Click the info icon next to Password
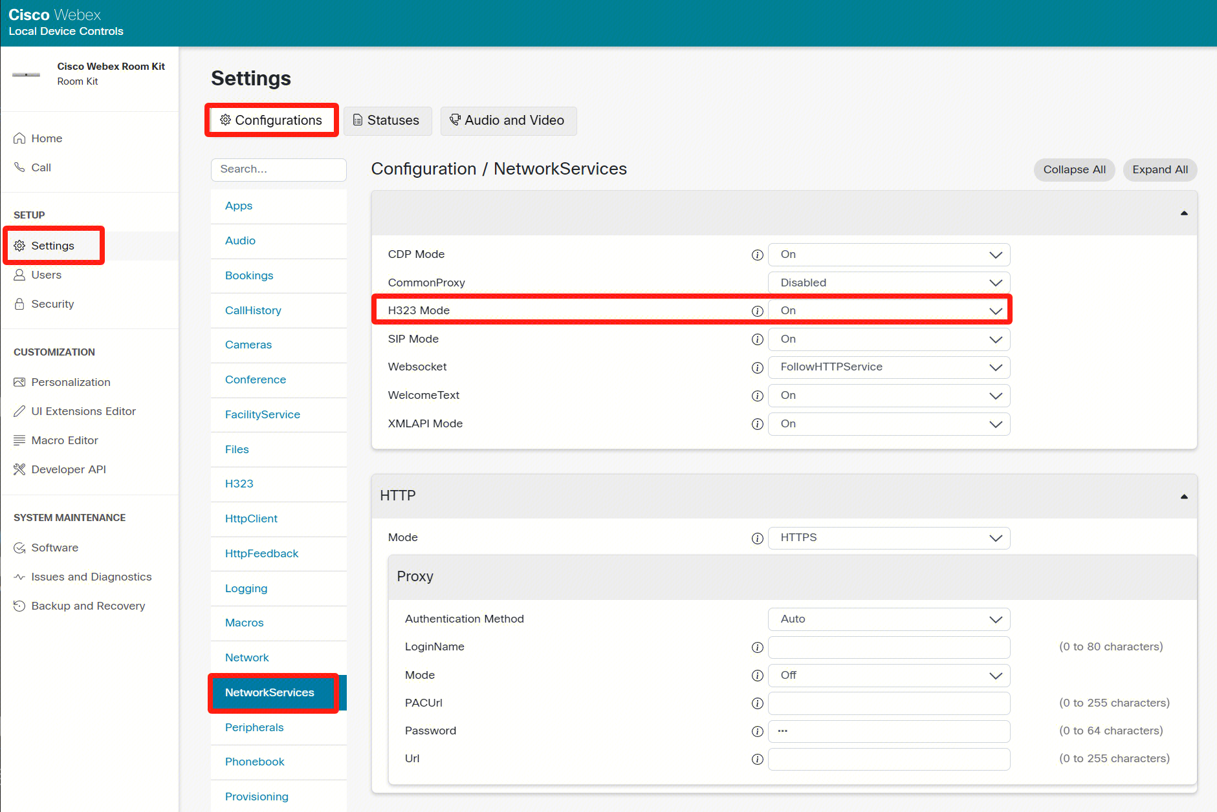The height and width of the screenshot is (812, 1217). pos(758,731)
